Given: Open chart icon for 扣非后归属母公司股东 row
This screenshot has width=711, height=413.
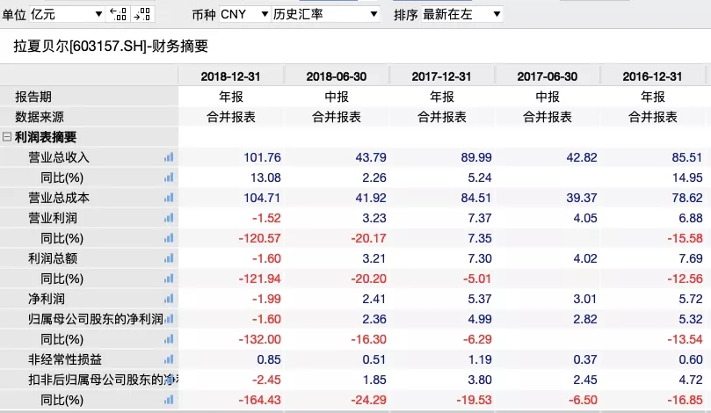Looking at the screenshot, I should pyautogui.click(x=170, y=380).
